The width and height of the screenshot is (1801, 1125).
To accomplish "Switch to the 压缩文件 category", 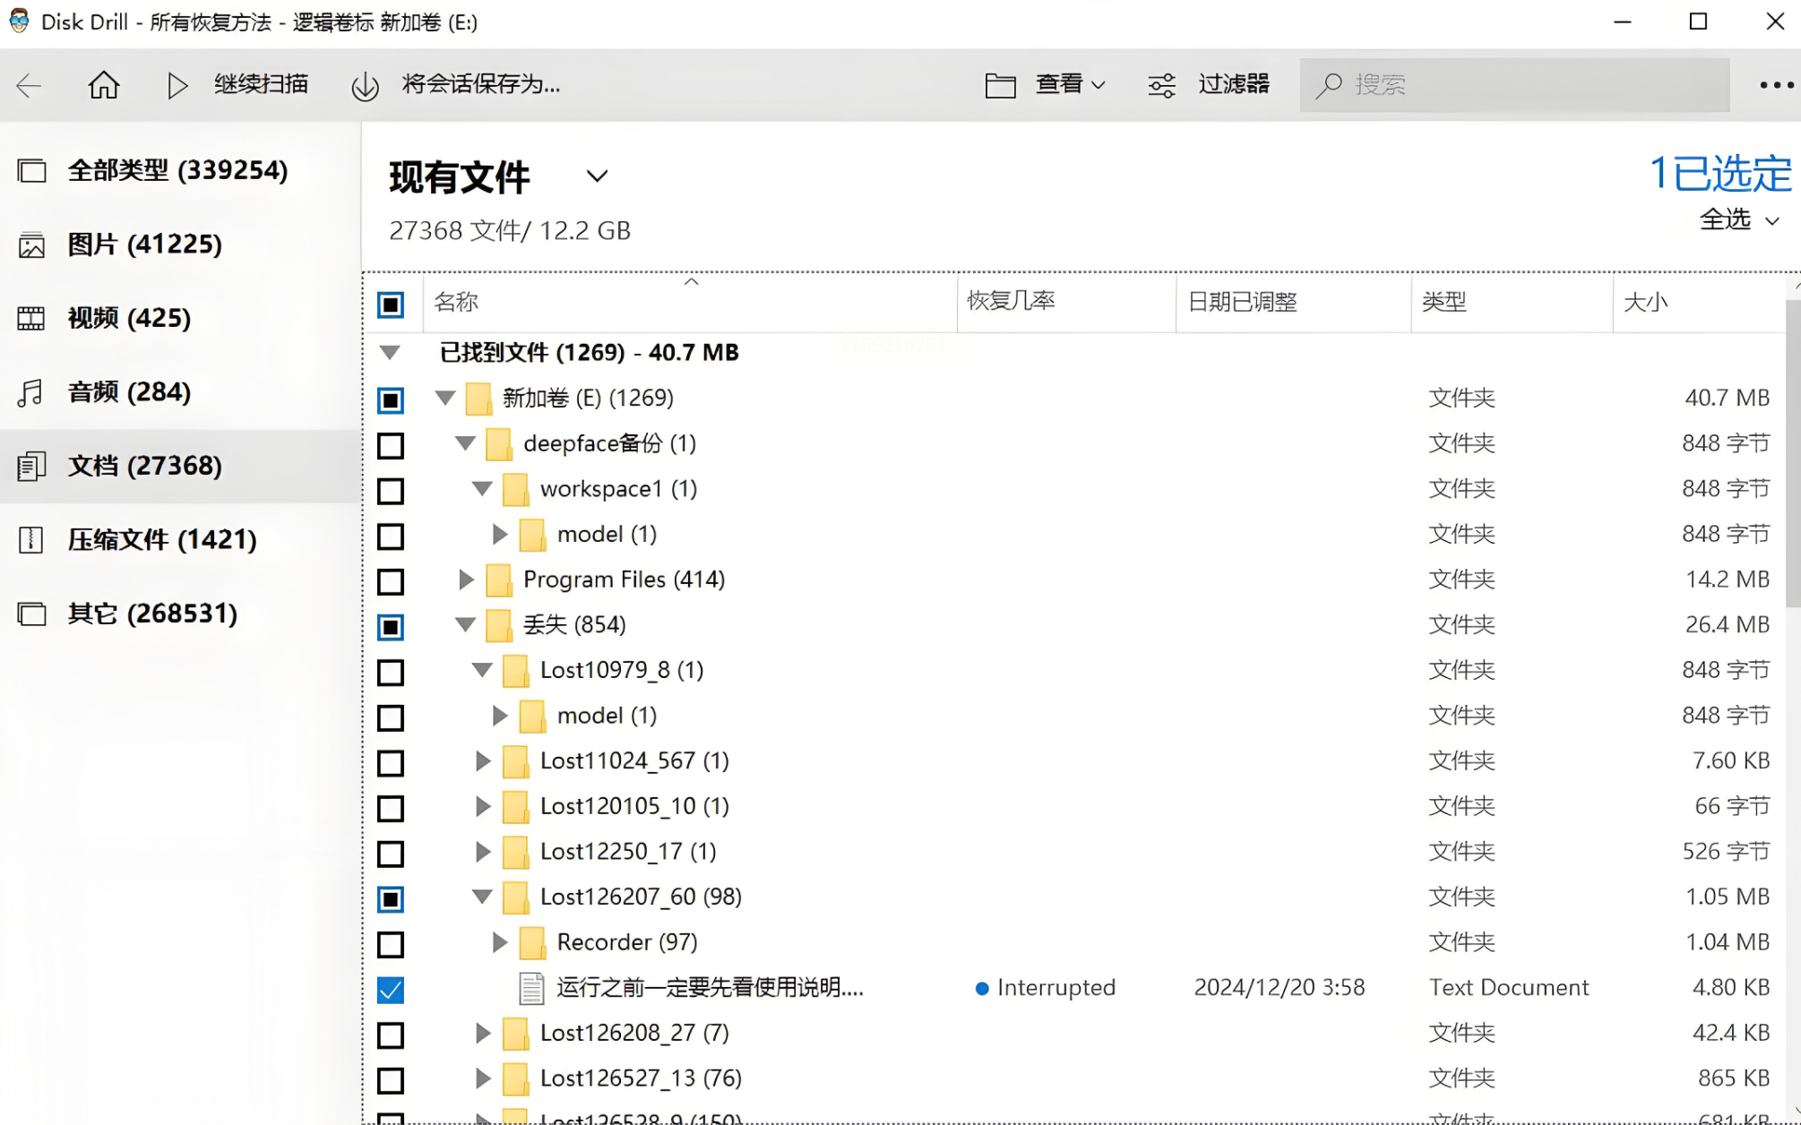I will click(x=161, y=540).
